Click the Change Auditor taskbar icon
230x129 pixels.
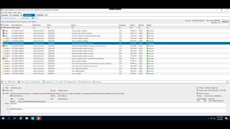click(x=38, y=118)
